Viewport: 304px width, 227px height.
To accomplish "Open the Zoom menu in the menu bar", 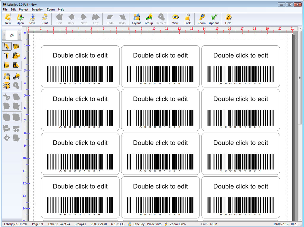I will (50, 9).
